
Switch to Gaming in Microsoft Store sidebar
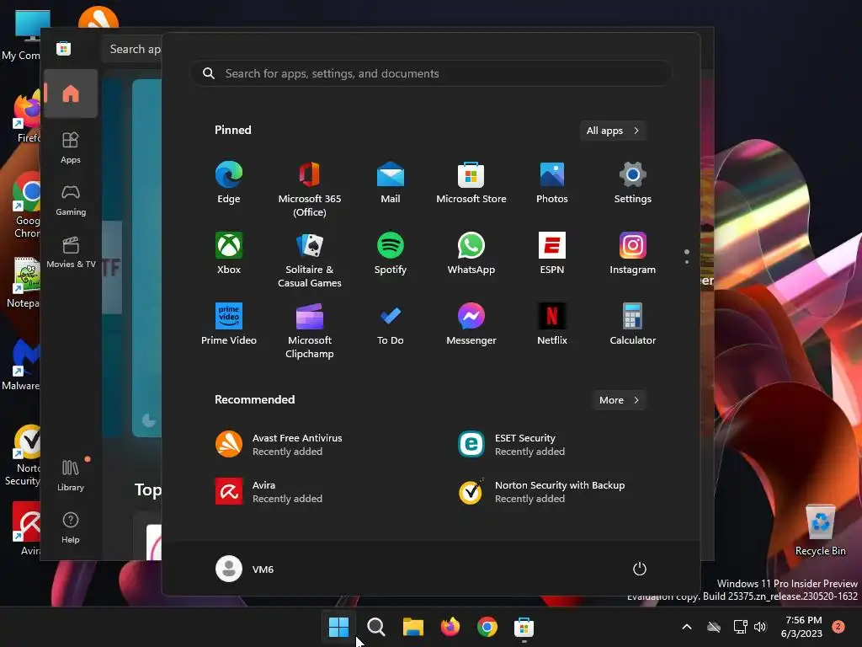[71, 201]
